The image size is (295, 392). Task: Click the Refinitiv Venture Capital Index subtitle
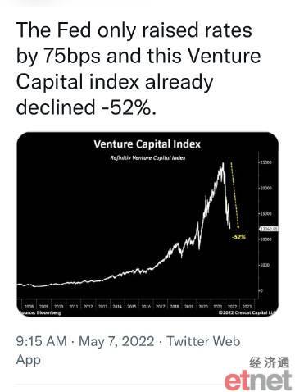[147, 157]
